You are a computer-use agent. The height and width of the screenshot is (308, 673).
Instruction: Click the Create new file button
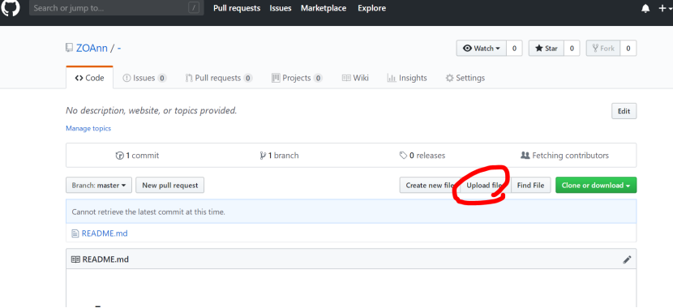pos(430,186)
